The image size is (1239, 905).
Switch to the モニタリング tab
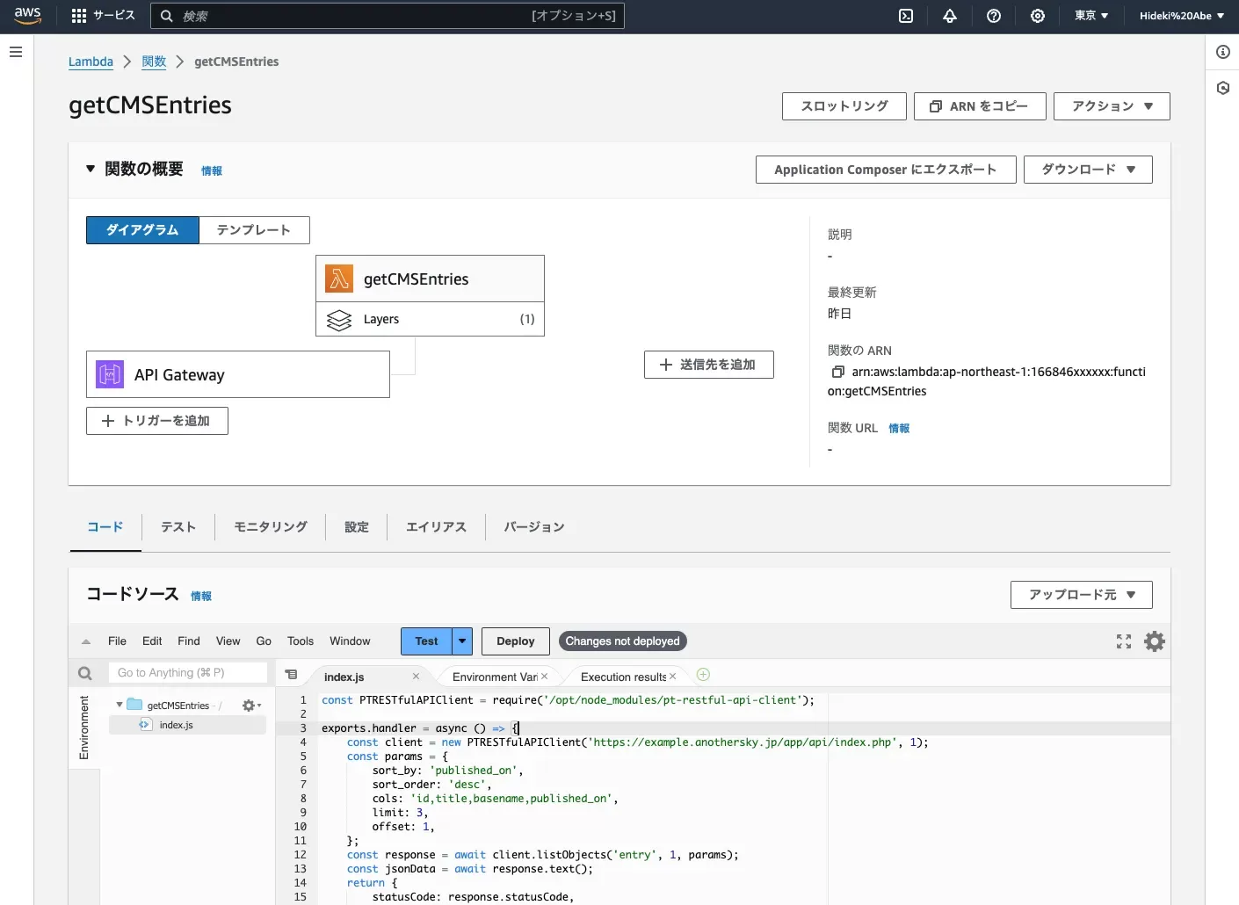point(271,527)
